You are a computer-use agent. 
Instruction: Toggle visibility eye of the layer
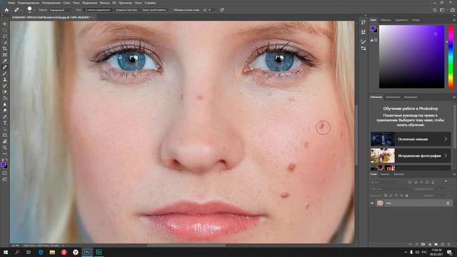coord(372,203)
